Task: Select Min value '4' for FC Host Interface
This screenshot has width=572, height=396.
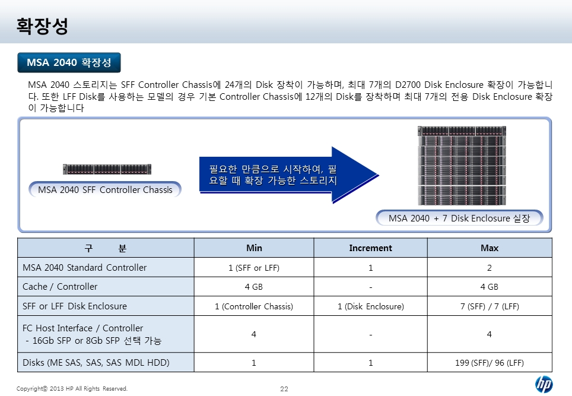Action: pyautogui.click(x=254, y=334)
